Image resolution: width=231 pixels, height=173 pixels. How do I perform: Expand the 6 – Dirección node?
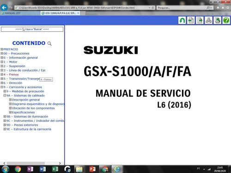(2, 83)
